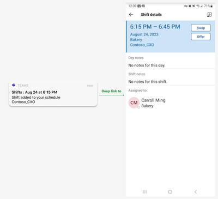Tap Android back navigation chevron
This screenshot has height=199, width=218.
[196, 192]
